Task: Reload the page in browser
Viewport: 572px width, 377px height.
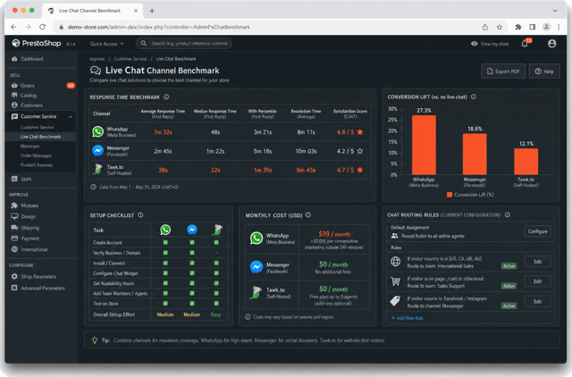Action: tap(42, 27)
